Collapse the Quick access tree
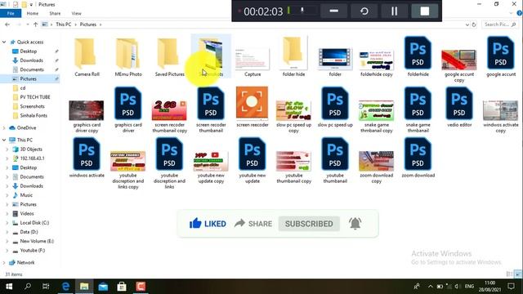523x294 pixels. pyautogui.click(x=4, y=42)
